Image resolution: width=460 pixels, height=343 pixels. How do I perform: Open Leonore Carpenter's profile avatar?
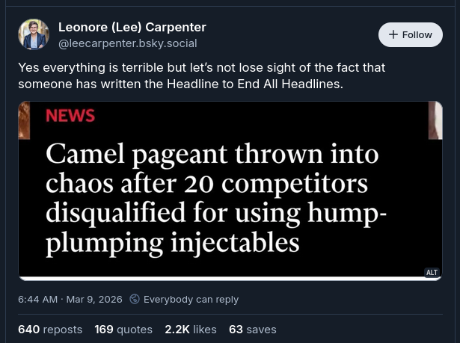[x=34, y=35]
